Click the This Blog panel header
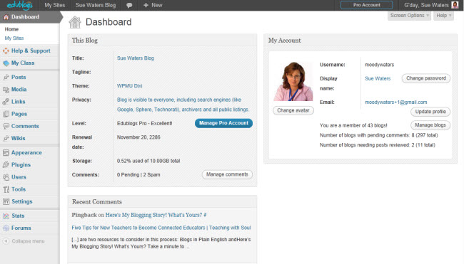 (162, 41)
